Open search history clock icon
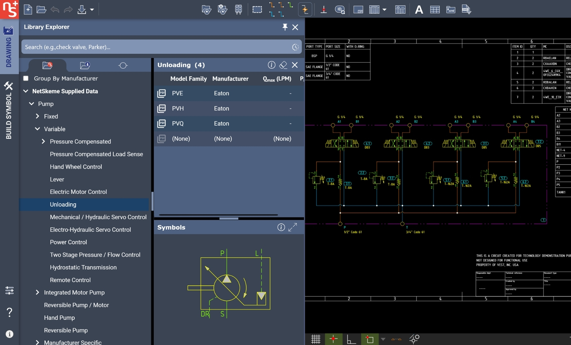Screen dimensions: 571x345 tap(295, 47)
